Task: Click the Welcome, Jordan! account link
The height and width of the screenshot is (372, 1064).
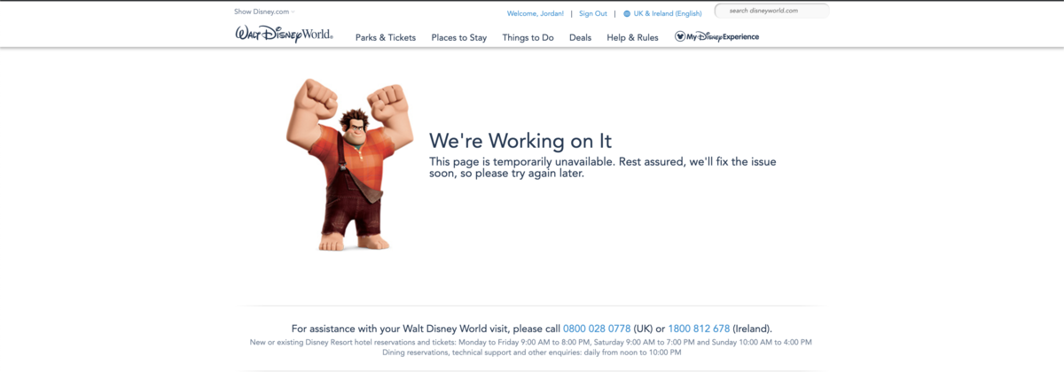Action: [535, 13]
